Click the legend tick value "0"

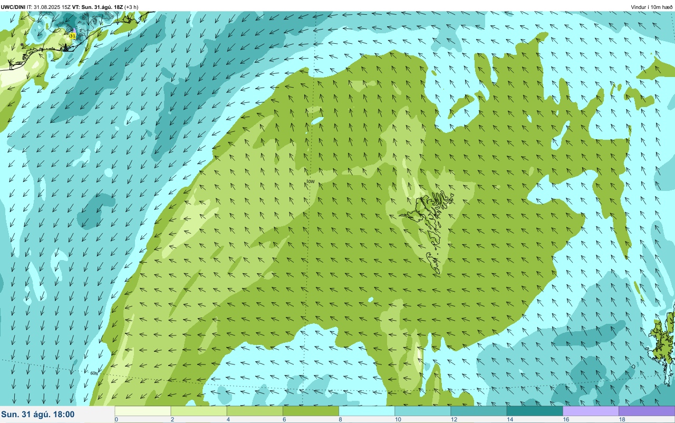coord(116,419)
